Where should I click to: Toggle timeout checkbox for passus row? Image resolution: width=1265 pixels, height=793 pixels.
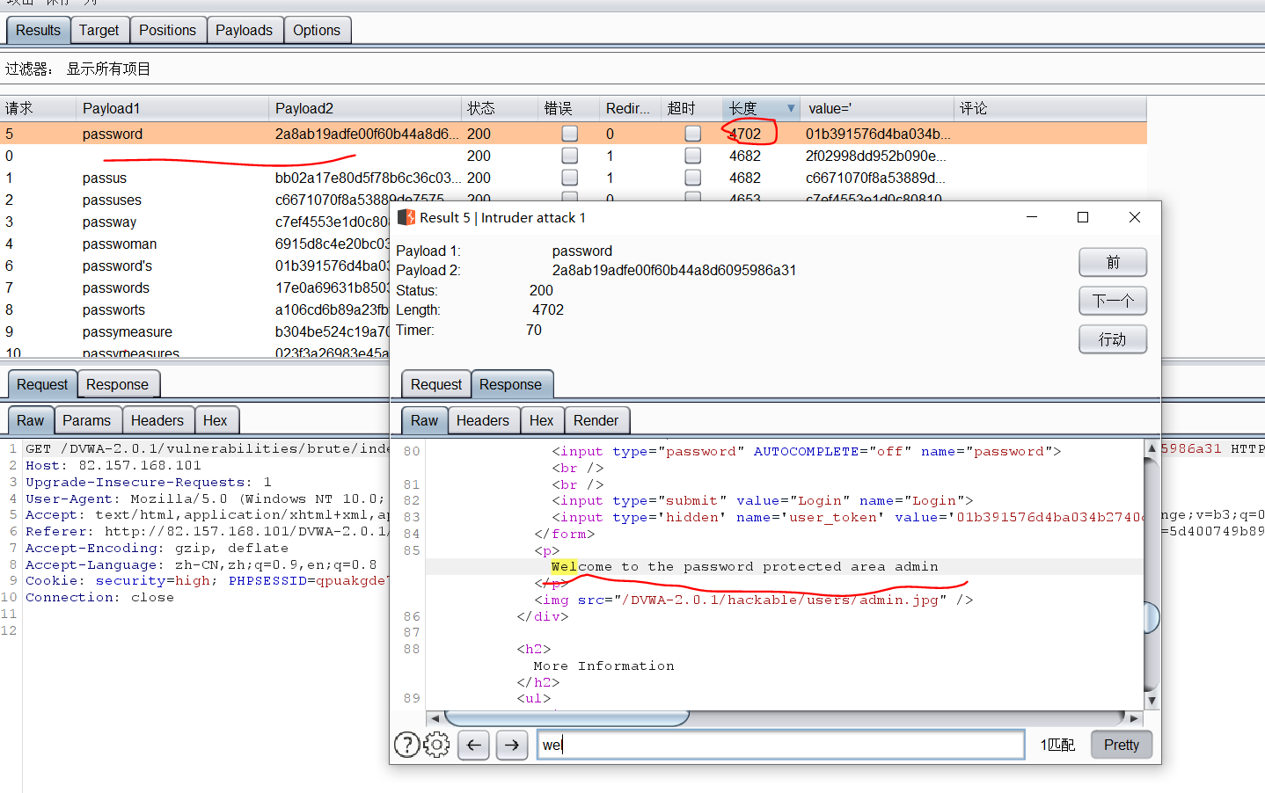tap(693, 178)
